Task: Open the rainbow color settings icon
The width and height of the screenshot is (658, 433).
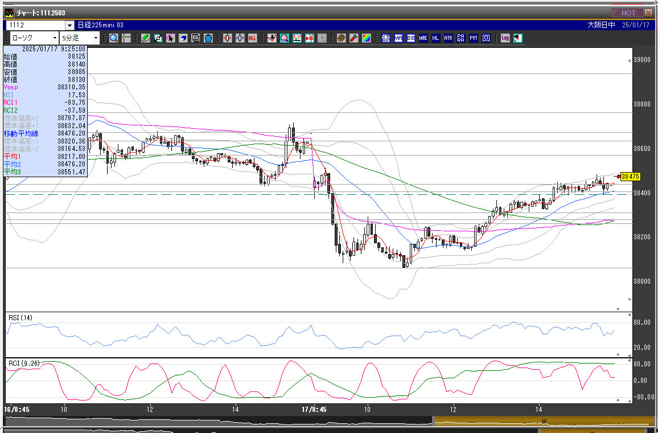Action: point(367,38)
